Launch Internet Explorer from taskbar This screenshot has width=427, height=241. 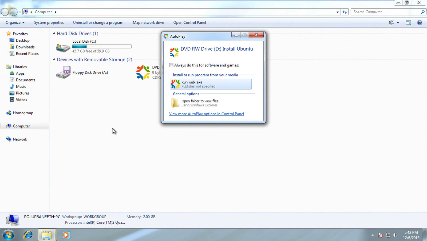(28, 235)
